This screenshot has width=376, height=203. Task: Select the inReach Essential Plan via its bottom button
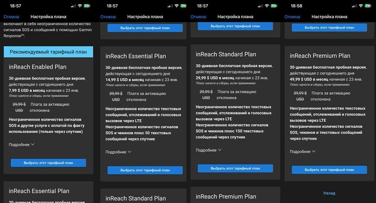pyautogui.click(x=145, y=170)
